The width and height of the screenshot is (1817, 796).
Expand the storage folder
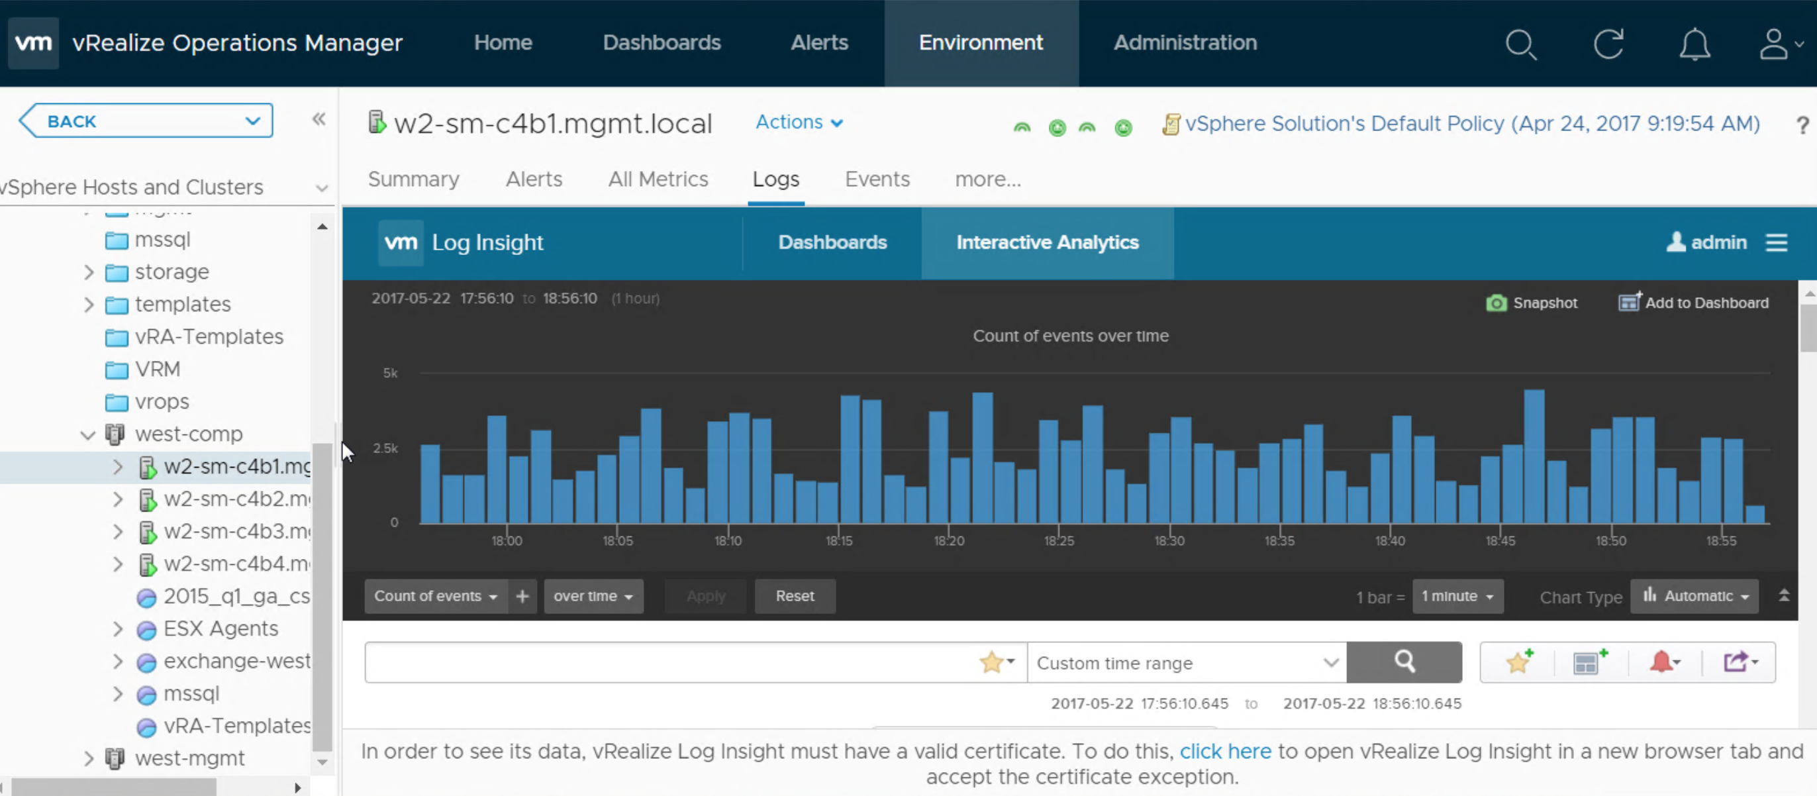click(x=88, y=272)
